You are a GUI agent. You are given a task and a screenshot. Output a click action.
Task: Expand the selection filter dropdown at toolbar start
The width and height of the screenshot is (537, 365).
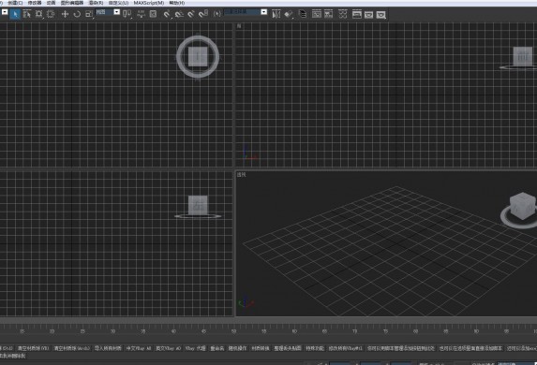pos(4,12)
